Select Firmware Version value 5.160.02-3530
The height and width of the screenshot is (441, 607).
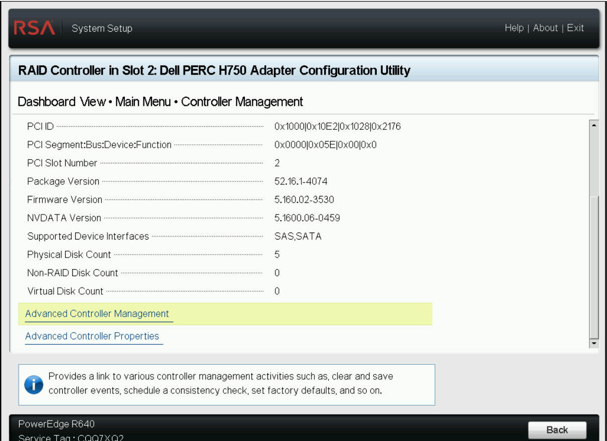[x=304, y=199]
